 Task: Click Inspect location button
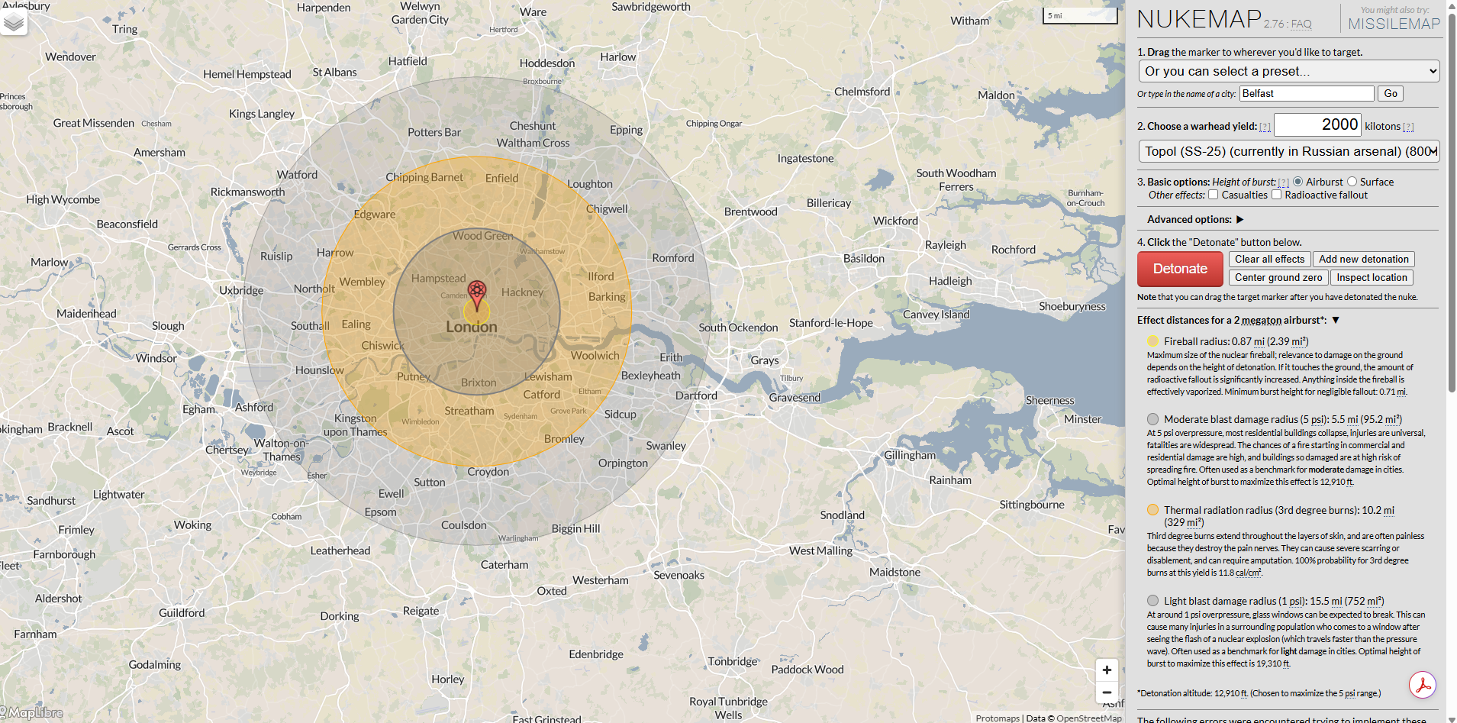1372,278
